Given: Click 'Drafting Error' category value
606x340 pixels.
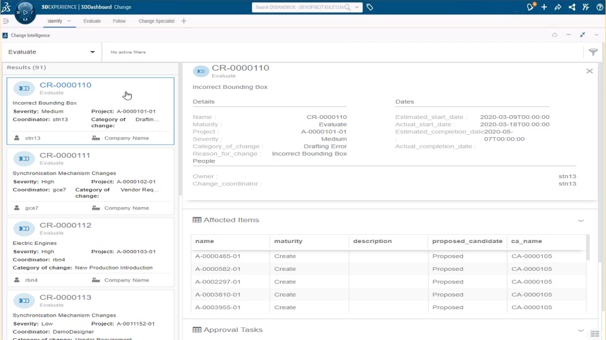Looking at the screenshot, I should (325, 146).
